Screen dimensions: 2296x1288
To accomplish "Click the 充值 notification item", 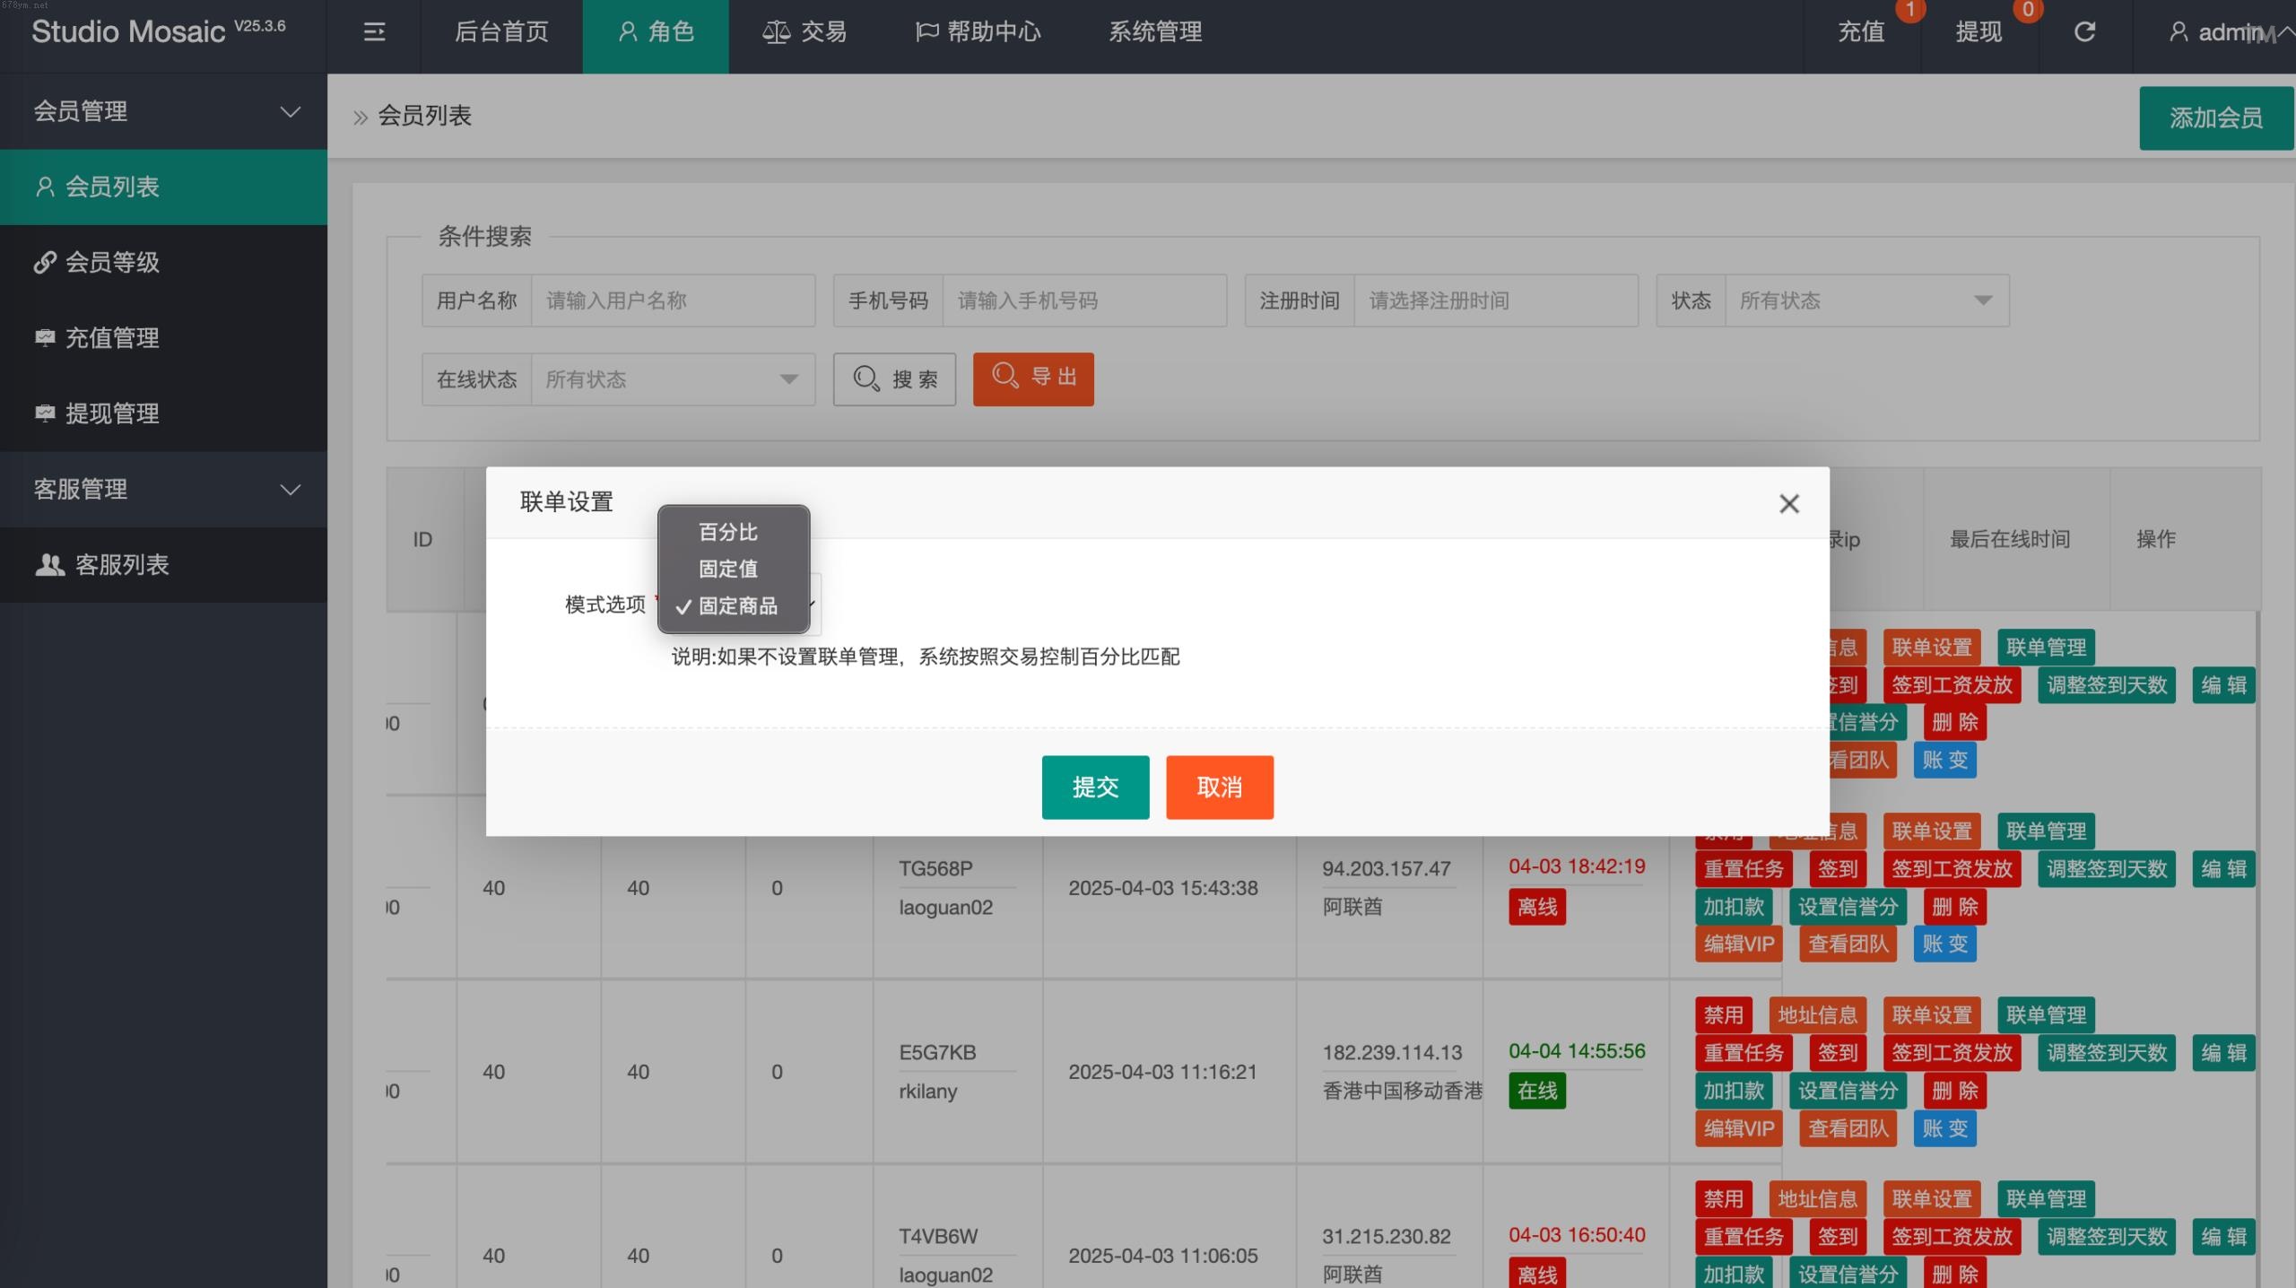I will [1862, 32].
